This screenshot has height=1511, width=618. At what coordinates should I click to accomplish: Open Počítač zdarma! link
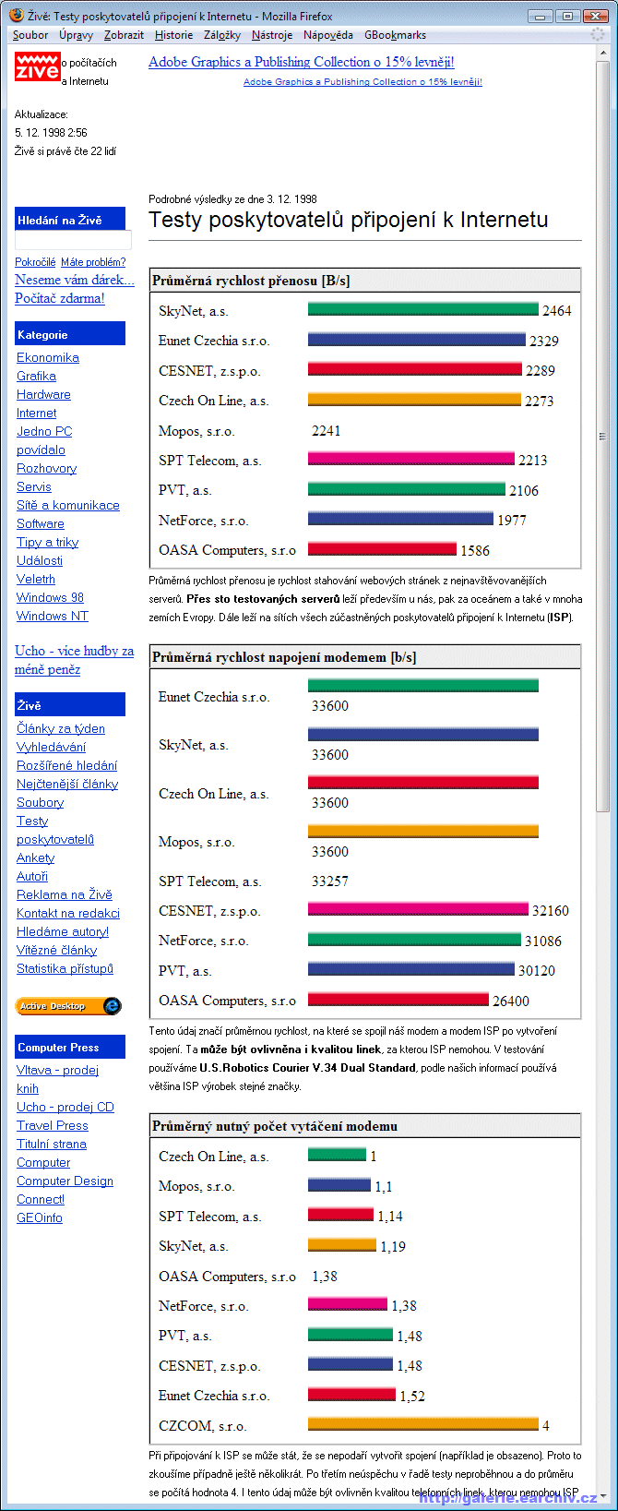[60, 298]
